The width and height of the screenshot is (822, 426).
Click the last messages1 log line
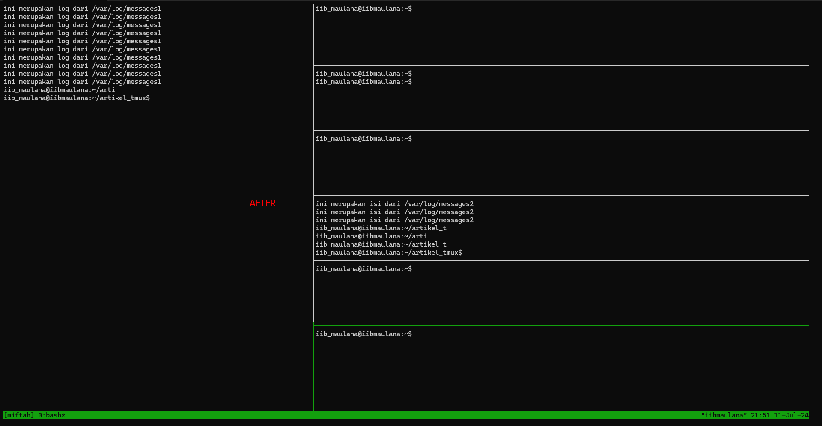pos(82,82)
